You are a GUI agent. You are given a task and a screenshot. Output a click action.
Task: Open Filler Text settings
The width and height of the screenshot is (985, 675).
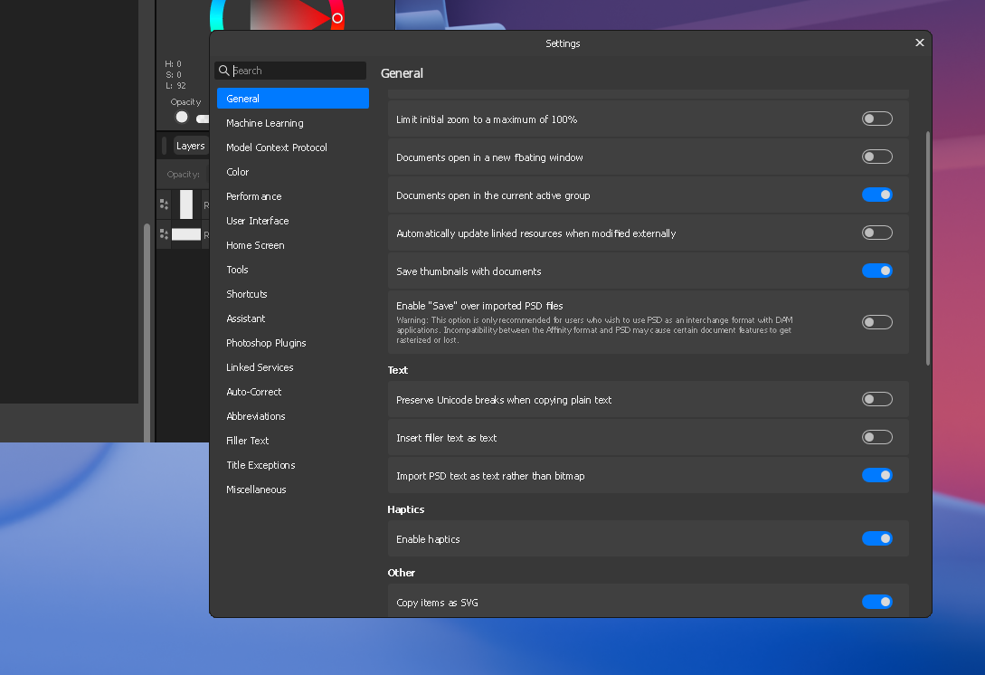[293, 442]
